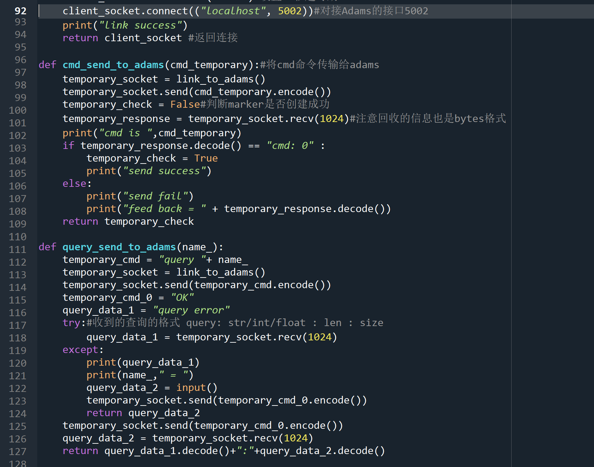Click the except: keyword
The image size is (594, 467).
point(83,350)
